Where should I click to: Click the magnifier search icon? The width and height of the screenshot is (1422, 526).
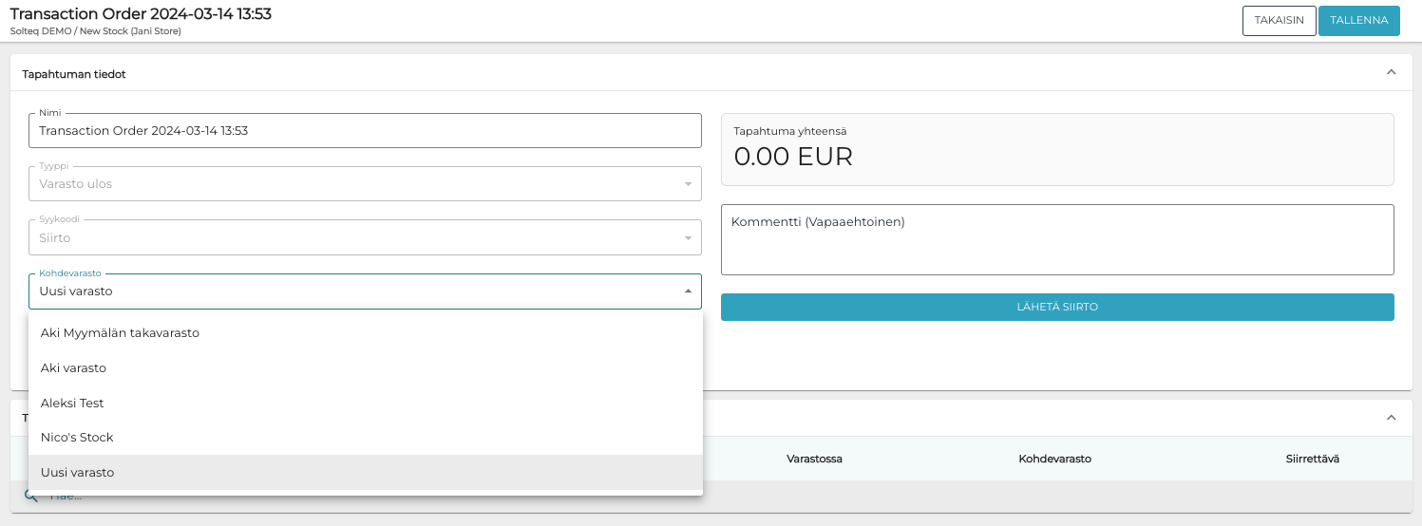coord(30,497)
